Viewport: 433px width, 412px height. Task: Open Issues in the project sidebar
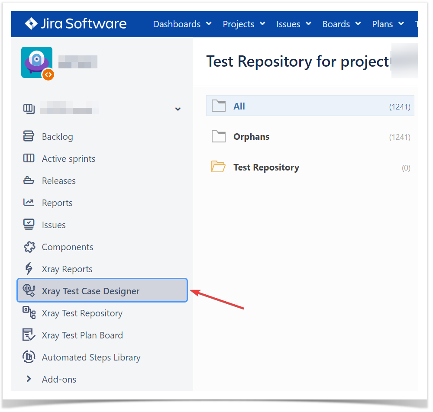click(54, 225)
